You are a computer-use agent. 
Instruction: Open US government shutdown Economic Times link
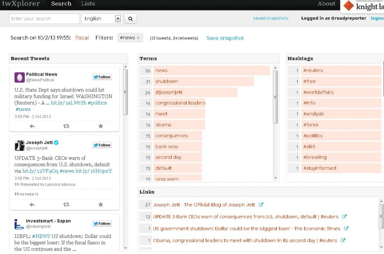pos(247,229)
